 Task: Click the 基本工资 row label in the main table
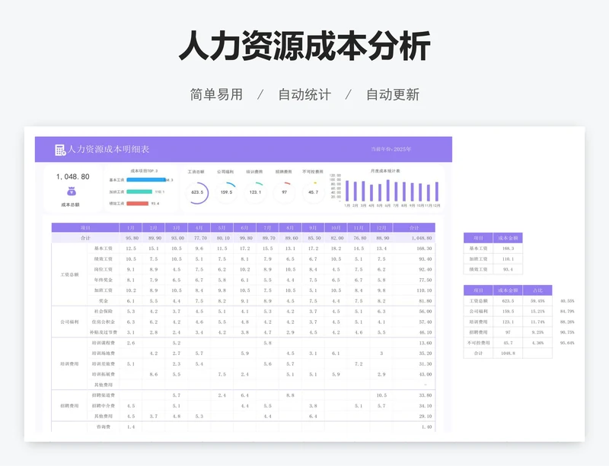pyautogui.click(x=104, y=249)
